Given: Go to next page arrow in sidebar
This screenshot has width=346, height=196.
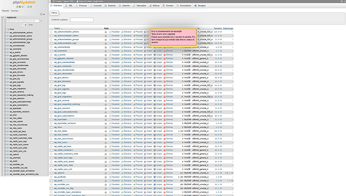Looking at the screenshot, I should coord(31,25).
